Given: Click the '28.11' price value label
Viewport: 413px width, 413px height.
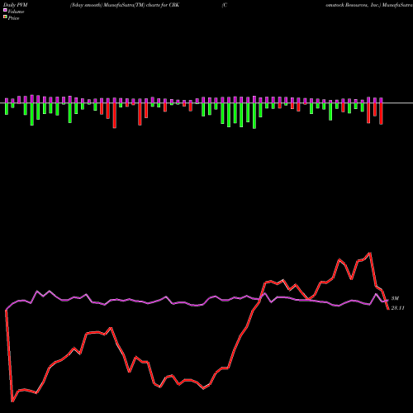Looking at the screenshot, I should click(397, 308).
